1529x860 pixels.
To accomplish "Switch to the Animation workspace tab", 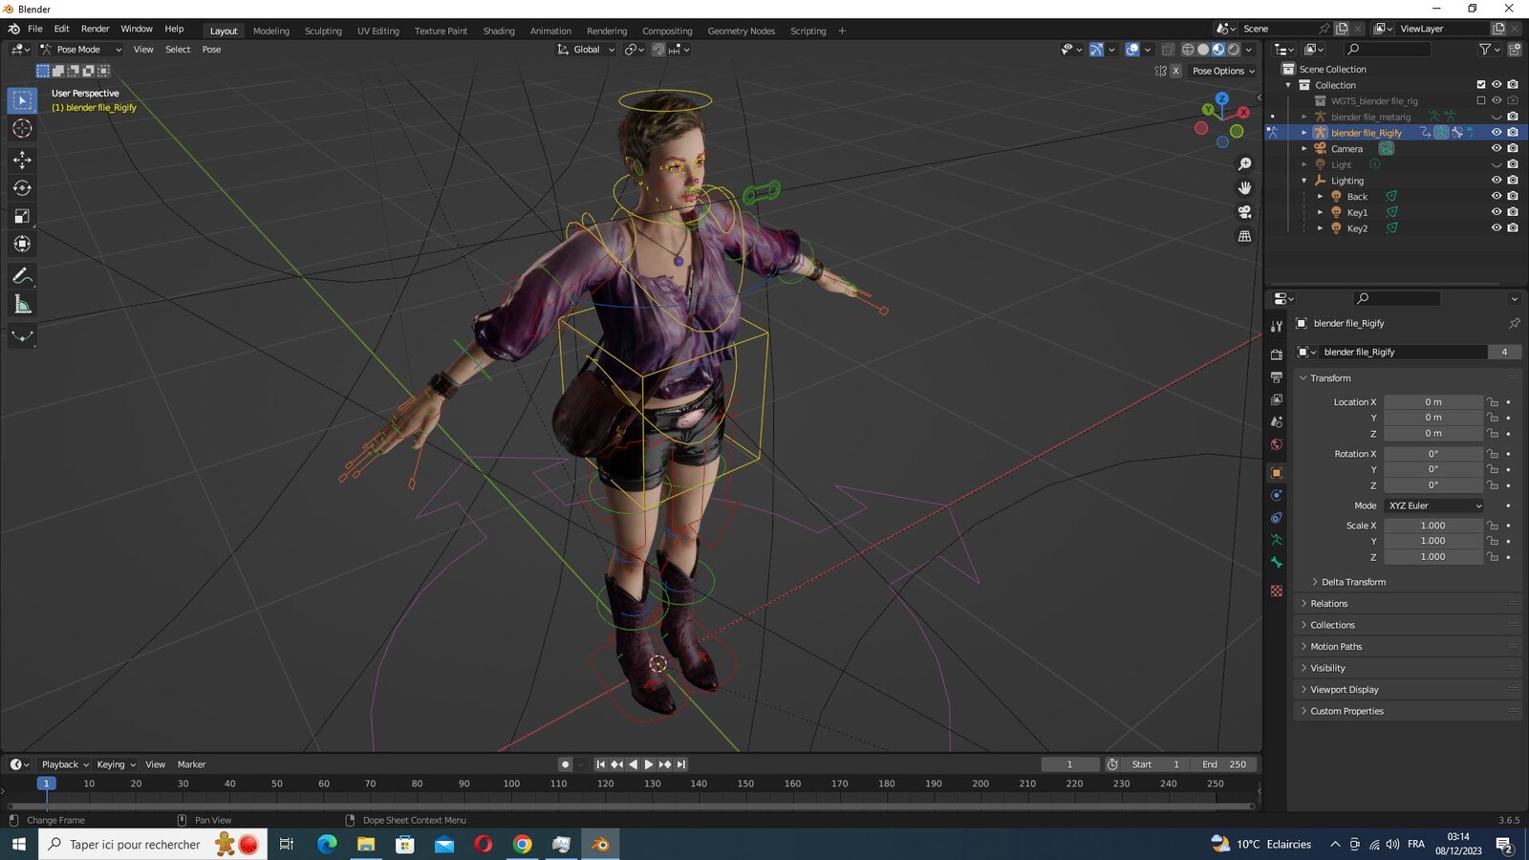I will coord(550,31).
